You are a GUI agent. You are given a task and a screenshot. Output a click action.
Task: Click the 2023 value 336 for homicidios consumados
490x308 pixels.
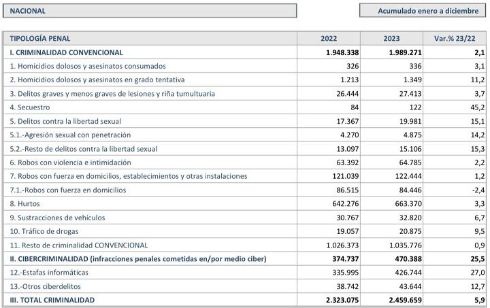click(415, 66)
